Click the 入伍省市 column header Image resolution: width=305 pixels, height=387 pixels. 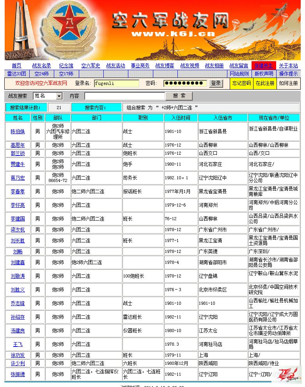tap(223, 118)
